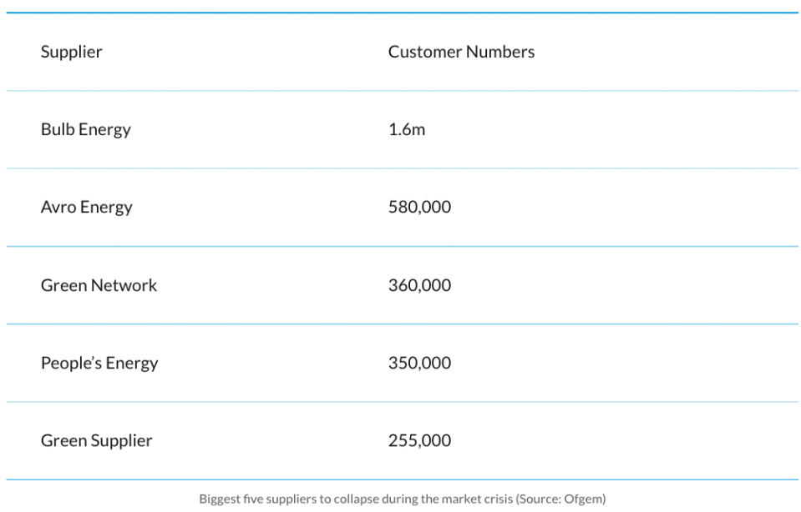The width and height of the screenshot is (801, 512).
Task: Click the word Avro in the table
Action: pyautogui.click(x=58, y=207)
